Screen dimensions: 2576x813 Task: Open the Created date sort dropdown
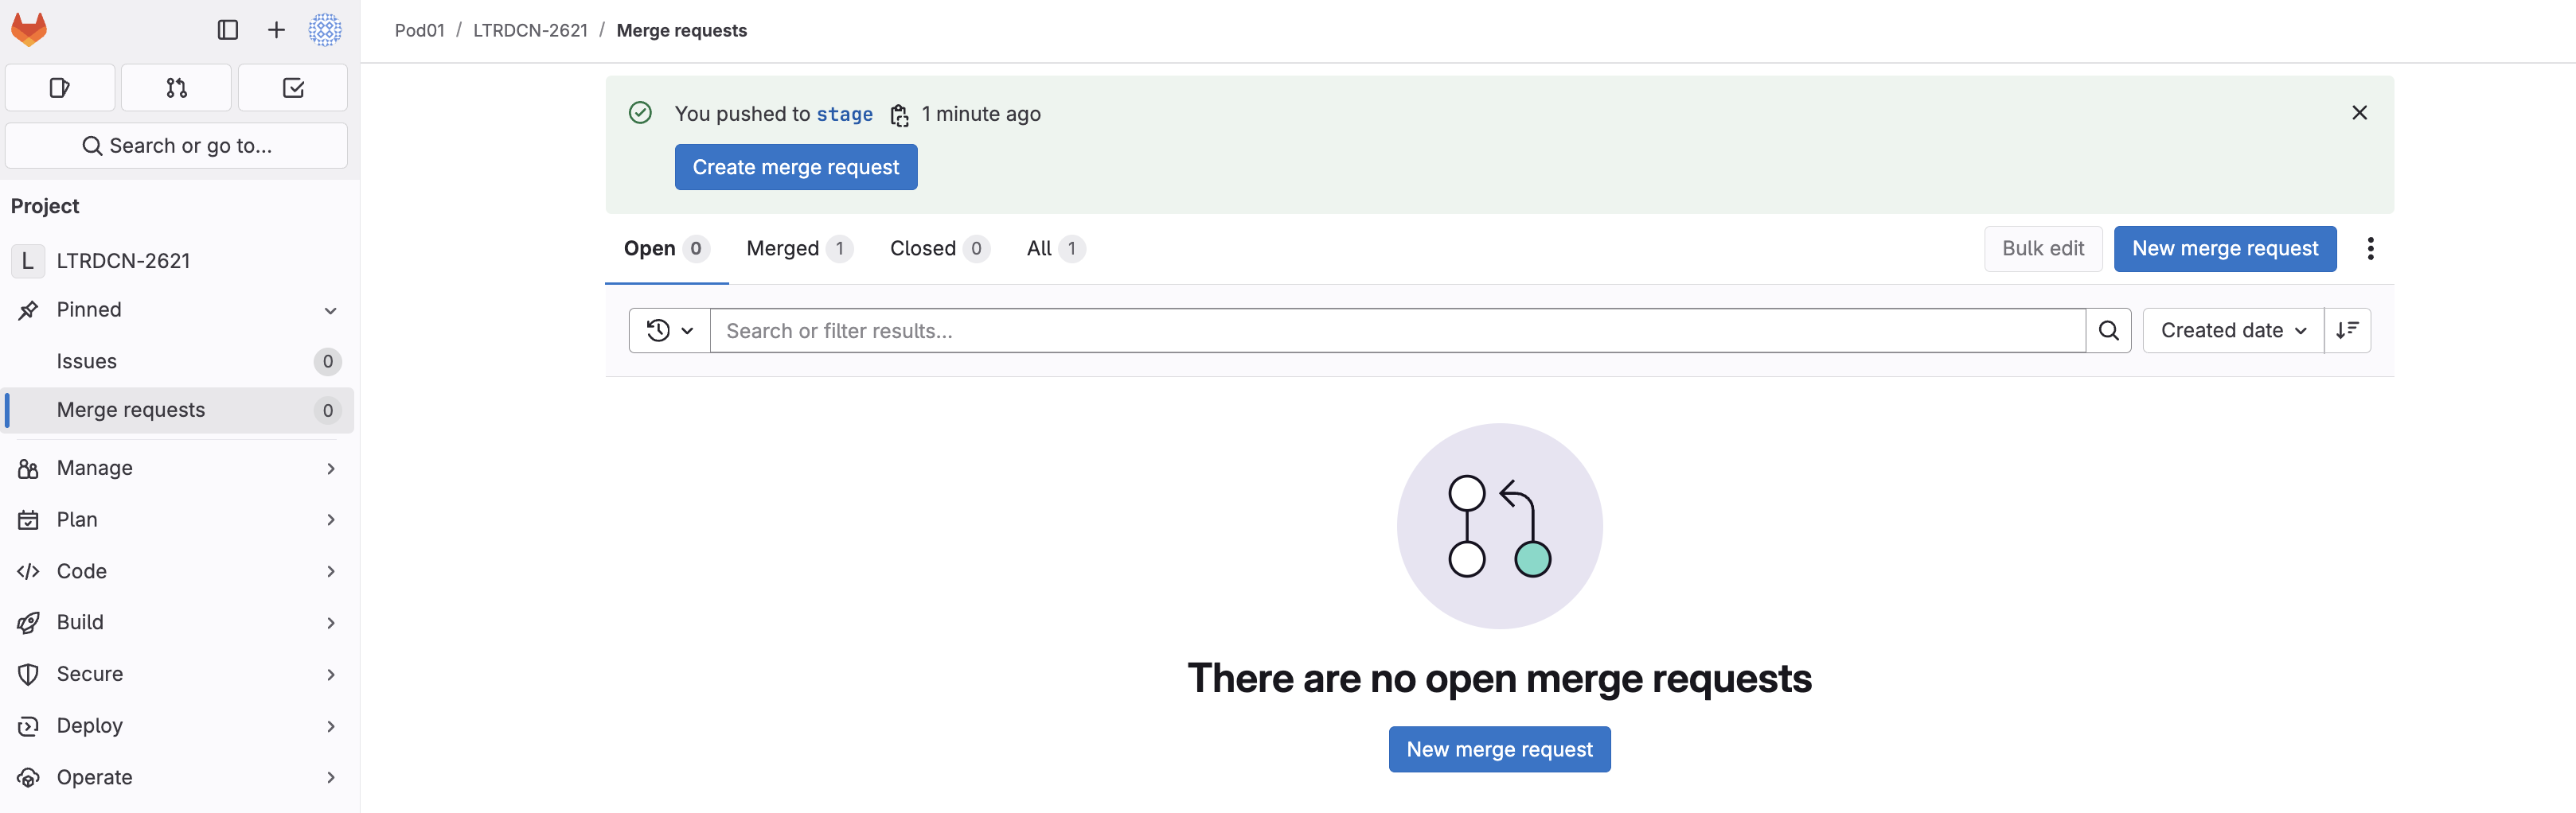tap(2232, 331)
